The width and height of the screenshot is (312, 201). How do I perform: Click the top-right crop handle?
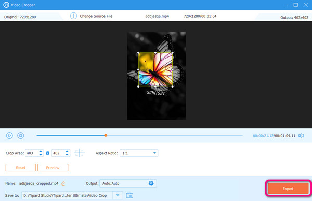pos(172,53)
